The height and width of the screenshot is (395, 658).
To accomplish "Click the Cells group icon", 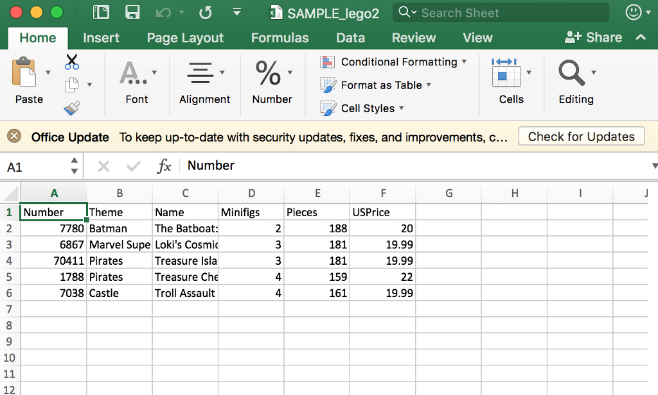I will pyautogui.click(x=506, y=72).
